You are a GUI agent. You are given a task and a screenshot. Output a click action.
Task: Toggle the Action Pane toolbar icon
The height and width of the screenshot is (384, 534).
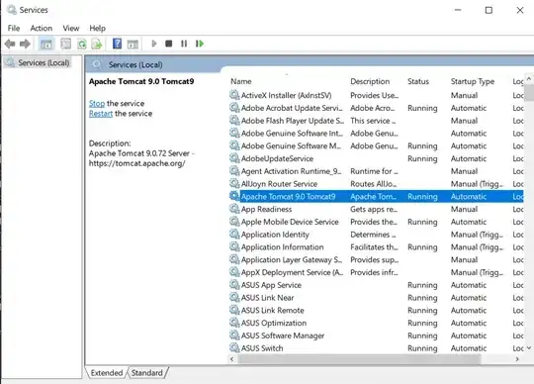[x=133, y=44]
